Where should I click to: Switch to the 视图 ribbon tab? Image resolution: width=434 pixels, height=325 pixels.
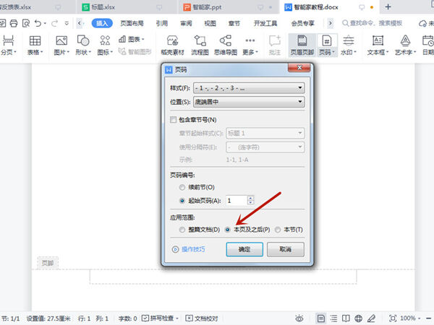pos(210,24)
